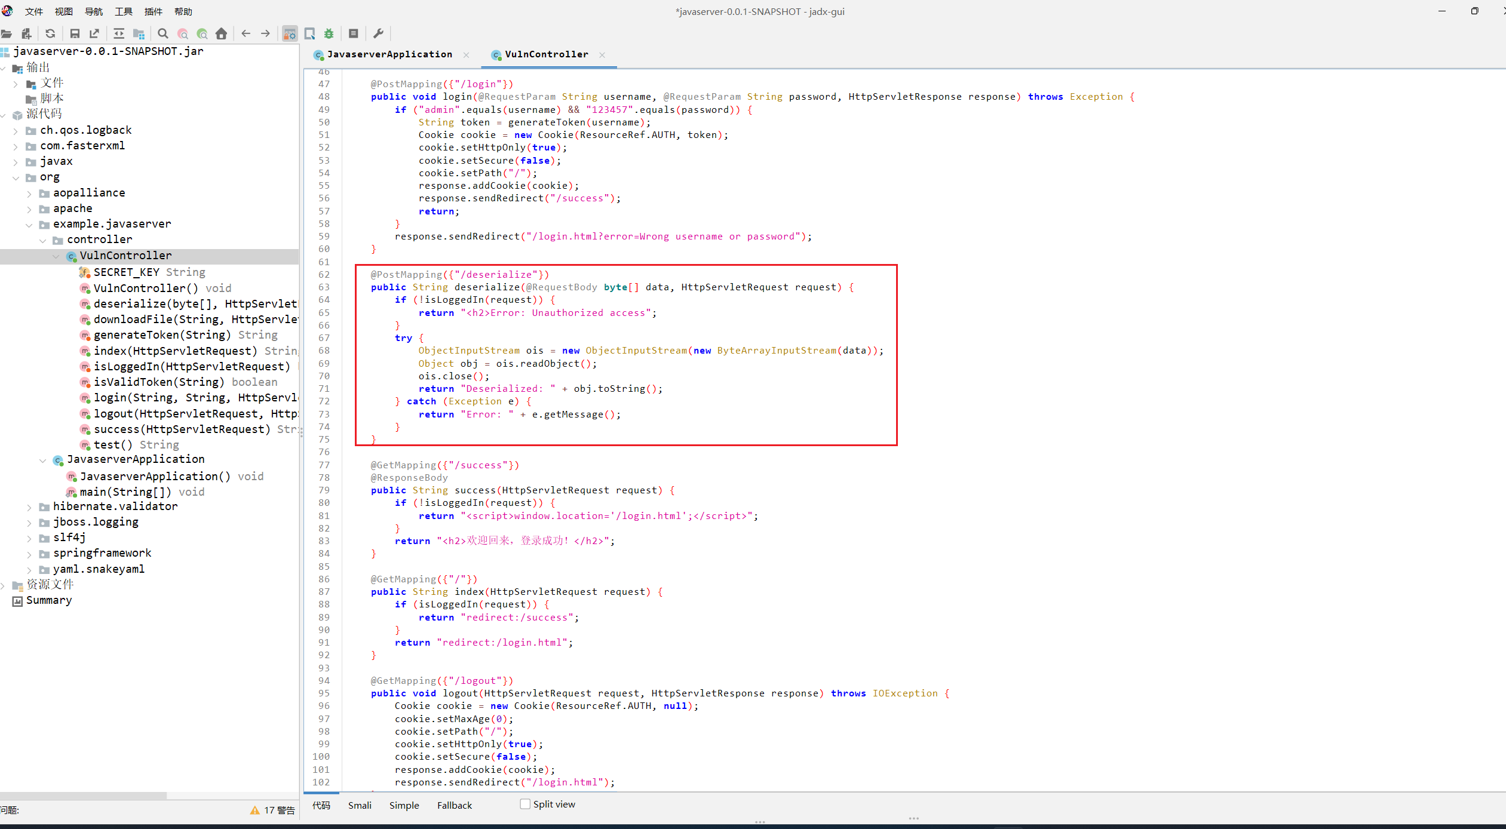The width and height of the screenshot is (1506, 829).
Task: Select the deserialize(byte[], HttpServlet...) method
Action: 188,303
